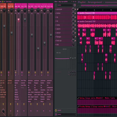Viewport: 117px width, 117px height.
Task: Click the pink circle icon under insert 1 fader
Action: coord(9,73)
